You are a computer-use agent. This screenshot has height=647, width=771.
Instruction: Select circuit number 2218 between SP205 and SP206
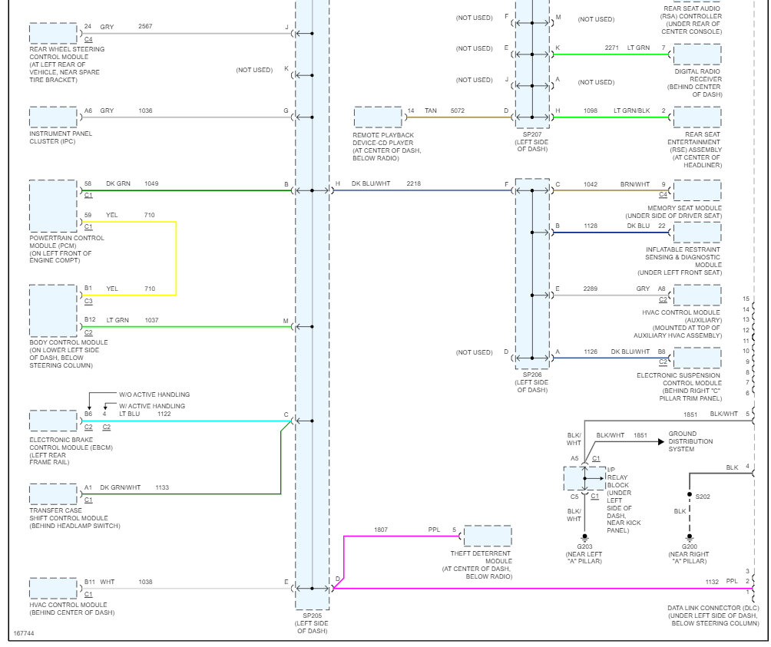click(413, 183)
